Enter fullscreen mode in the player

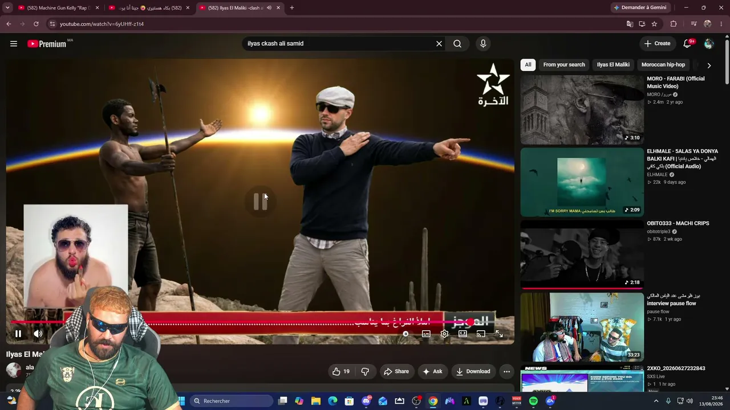pyautogui.click(x=499, y=334)
